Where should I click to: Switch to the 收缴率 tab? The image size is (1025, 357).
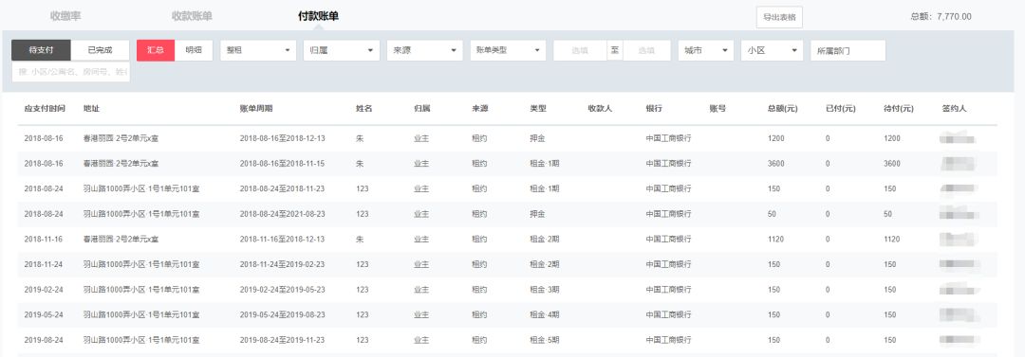(x=65, y=16)
